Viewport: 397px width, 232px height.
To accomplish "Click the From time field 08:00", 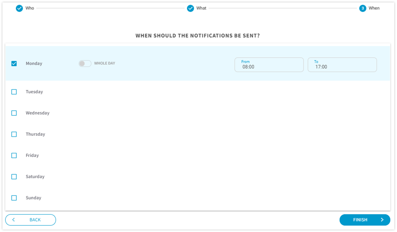I will (269, 65).
